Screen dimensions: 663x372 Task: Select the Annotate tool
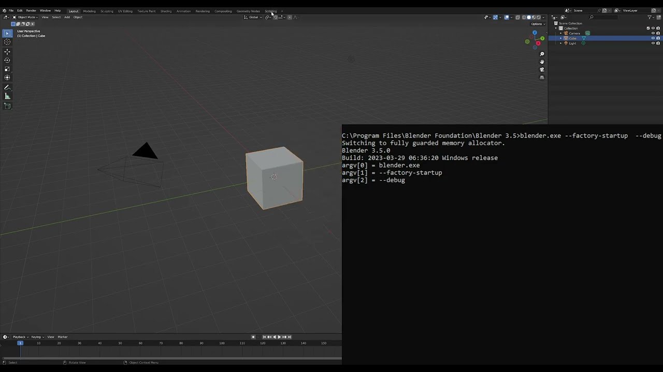tap(7, 87)
